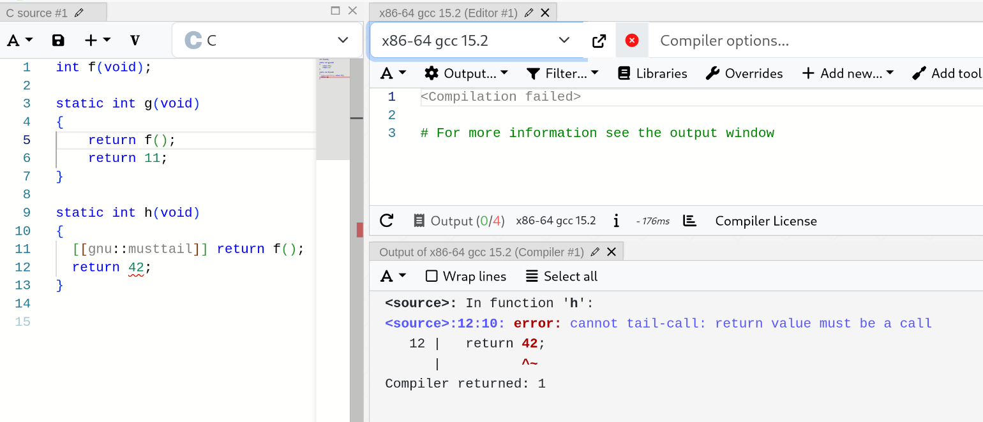Open the Add tool menu
This screenshot has height=422, width=983.
click(x=947, y=73)
